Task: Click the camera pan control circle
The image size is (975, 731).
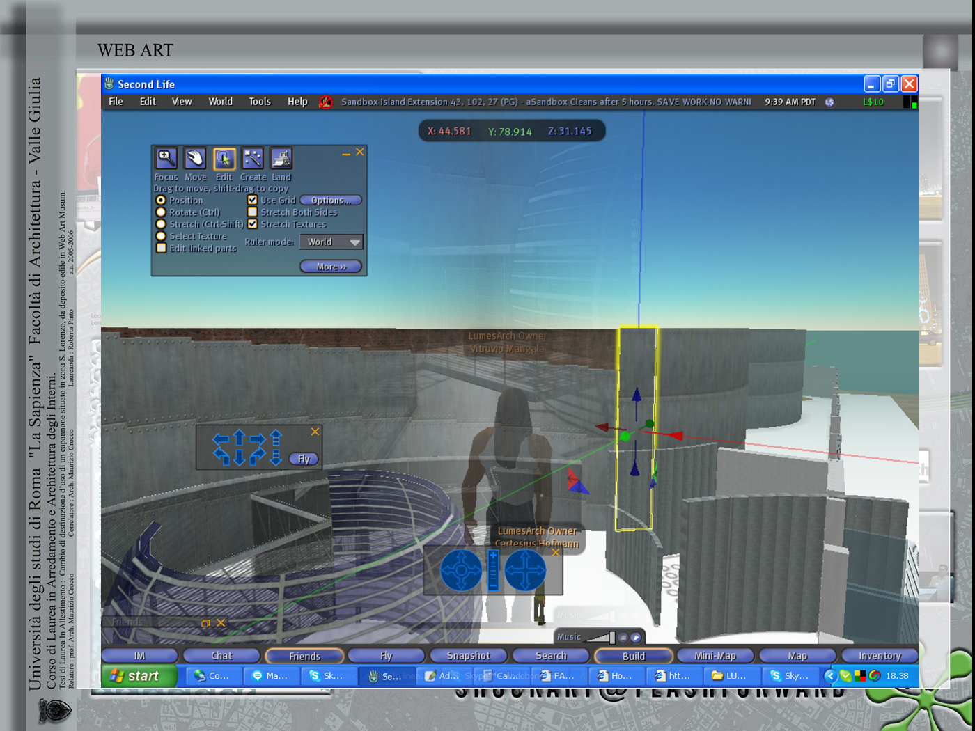Action: point(525,571)
